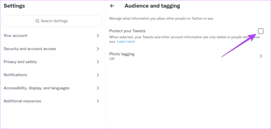Viewport: 271px width, 129px height.
Task: Click the back arrow beside Audience and tagging
Action: click(x=112, y=6)
